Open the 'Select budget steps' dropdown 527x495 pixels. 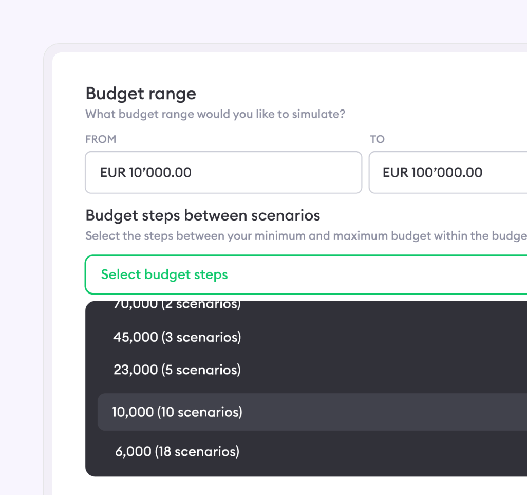306,274
